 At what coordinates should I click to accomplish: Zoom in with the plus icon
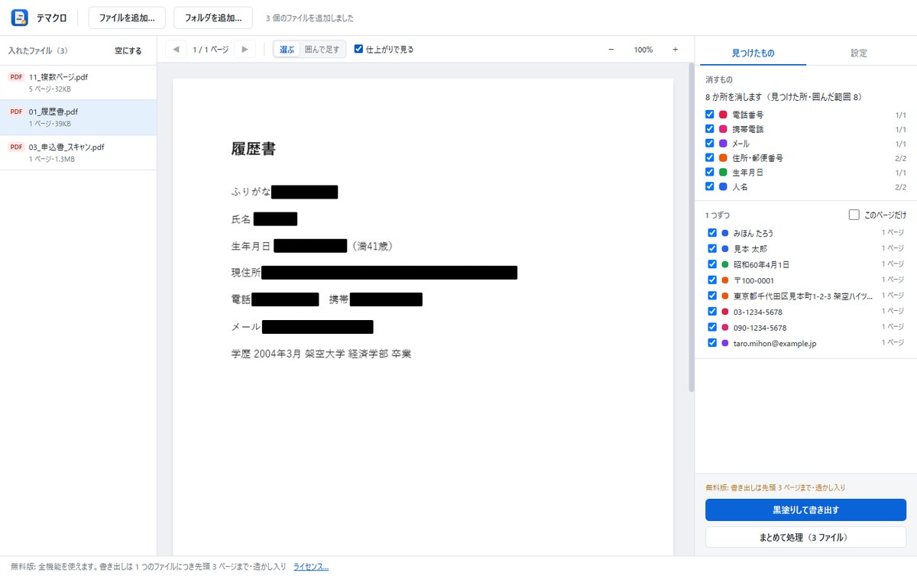click(675, 50)
